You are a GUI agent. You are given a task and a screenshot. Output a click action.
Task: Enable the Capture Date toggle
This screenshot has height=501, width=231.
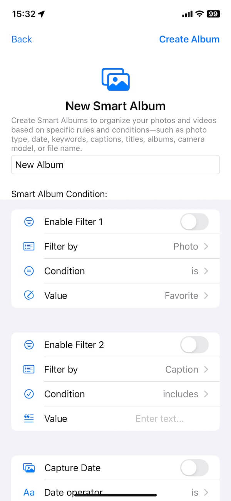(194, 468)
